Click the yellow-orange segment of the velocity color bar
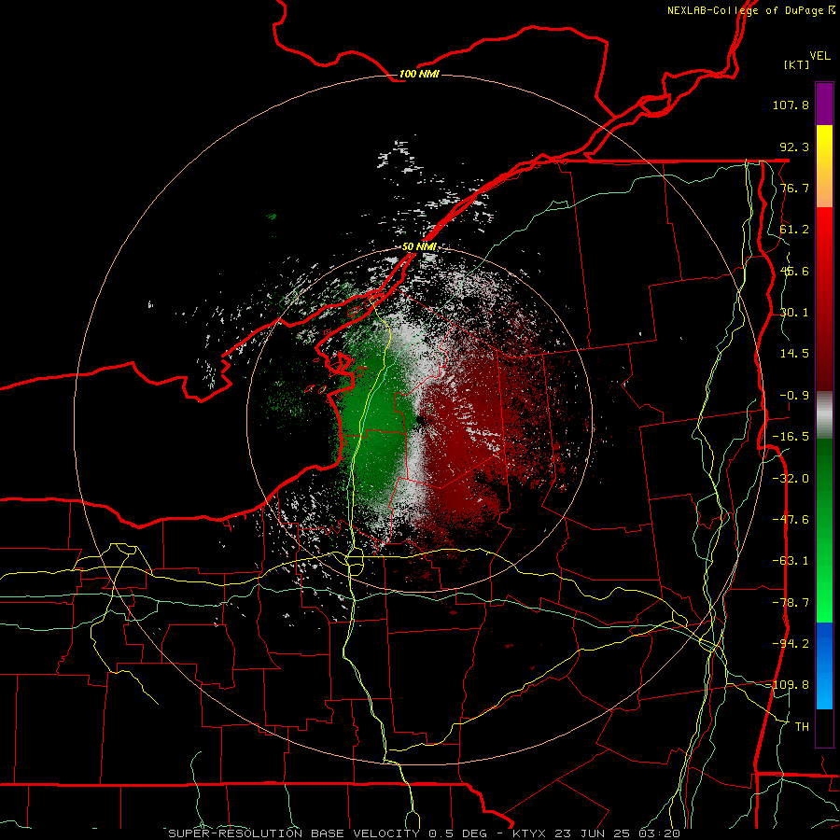The image size is (840, 840). coord(824,166)
